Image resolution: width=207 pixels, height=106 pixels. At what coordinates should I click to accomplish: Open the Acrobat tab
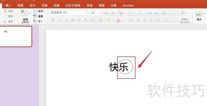pos(128,5)
